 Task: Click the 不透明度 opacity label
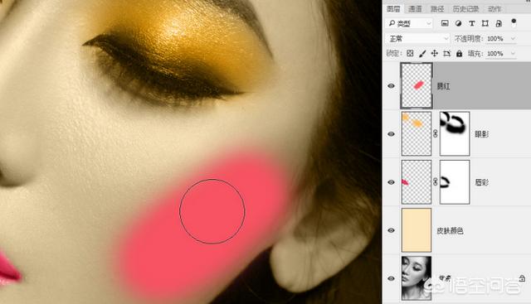pos(469,39)
